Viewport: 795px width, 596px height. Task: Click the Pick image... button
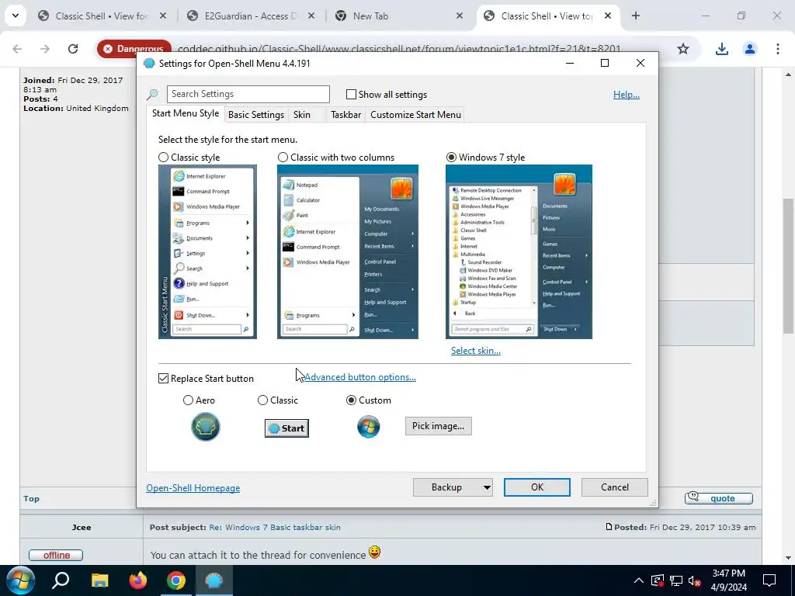[x=438, y=426]
